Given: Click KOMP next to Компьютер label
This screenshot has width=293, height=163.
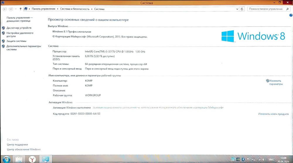Looking at the screenshot, I should pyautogui.click(x=89, y=81).
